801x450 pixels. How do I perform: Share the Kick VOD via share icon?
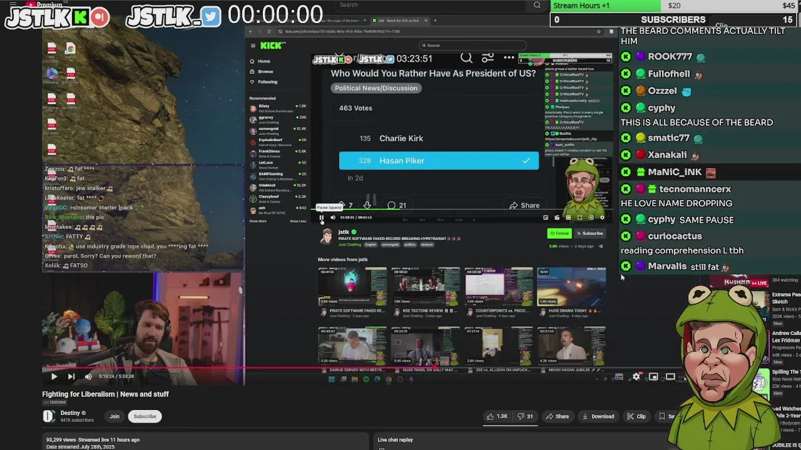601,246
